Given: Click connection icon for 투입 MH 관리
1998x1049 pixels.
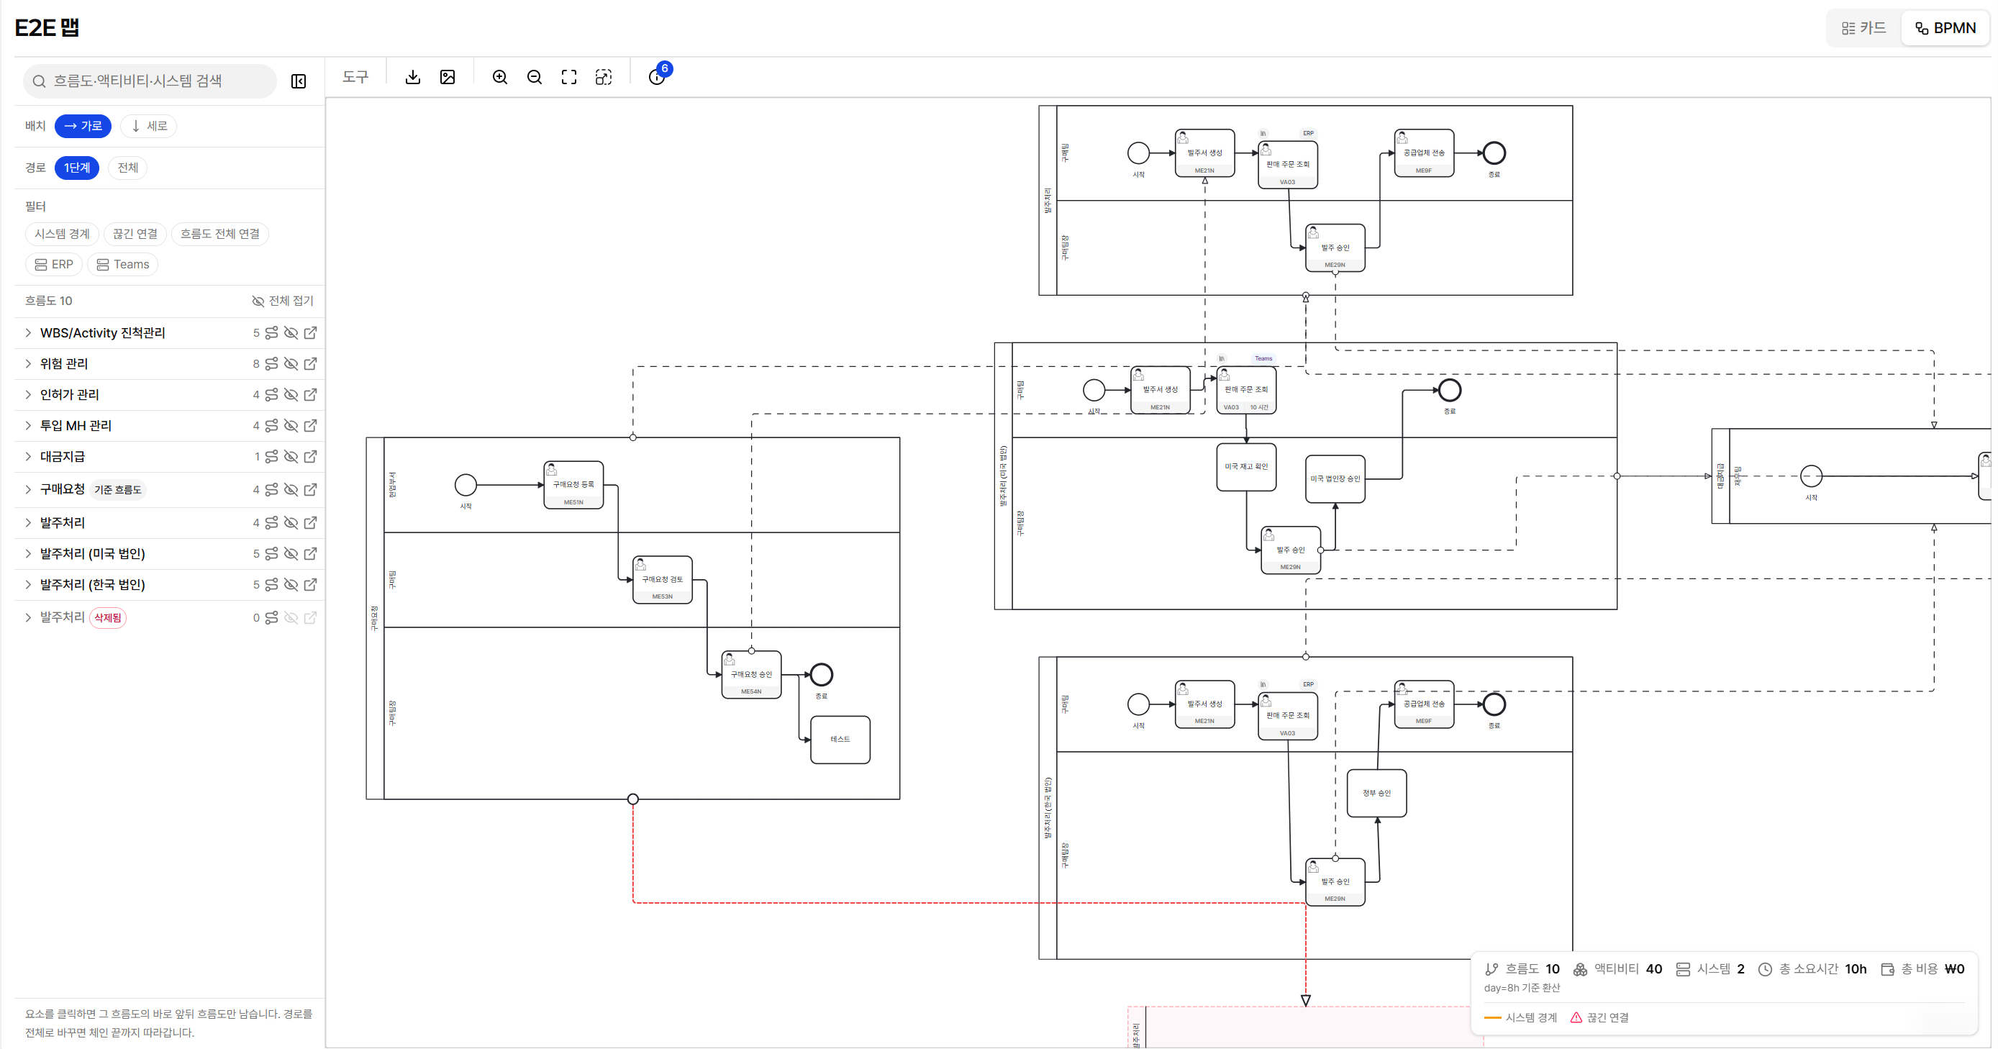Looking at the screenshot, I should pos(271,426).
